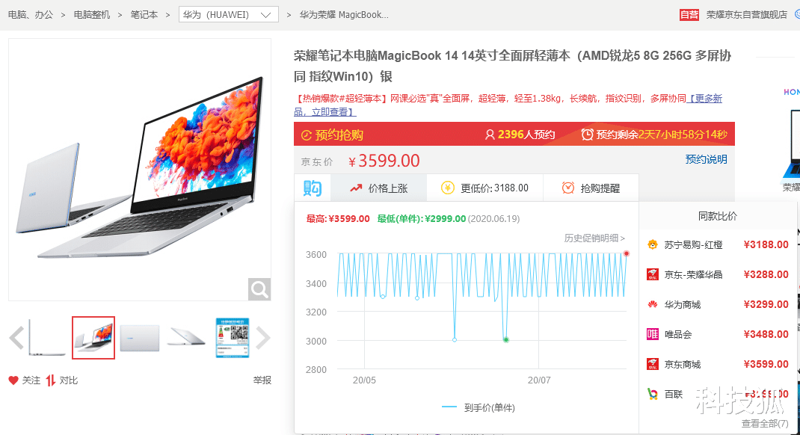
Task: Expand the 华为 (HUAWEI) brand dropdown
Action: point(229,15)
